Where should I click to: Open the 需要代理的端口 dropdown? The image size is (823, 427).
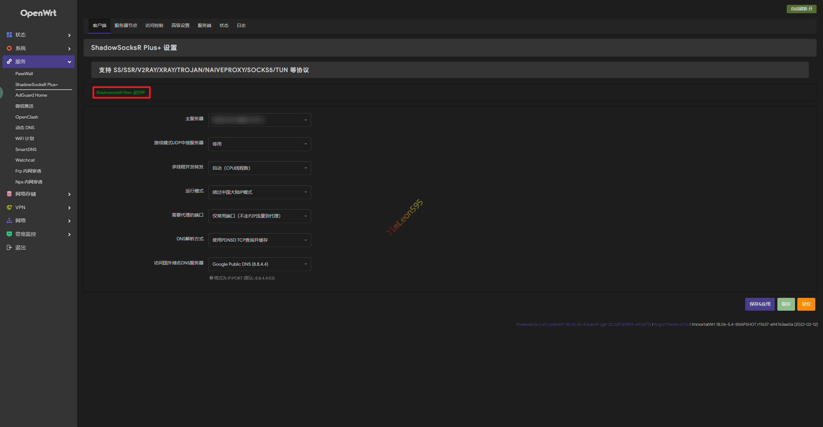[x=259, y=216]
